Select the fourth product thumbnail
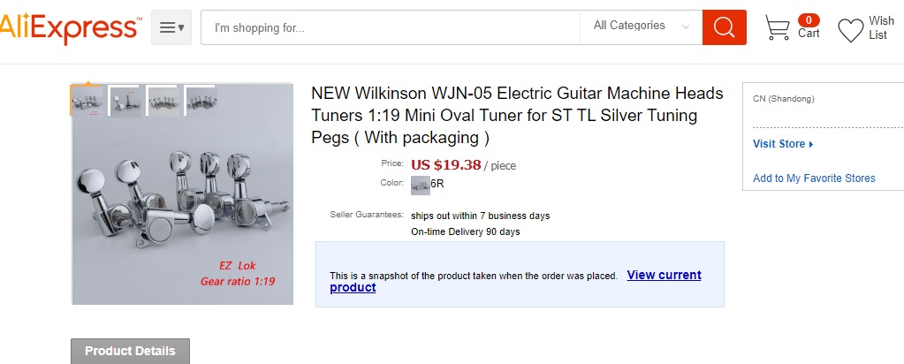 point(201,100)
